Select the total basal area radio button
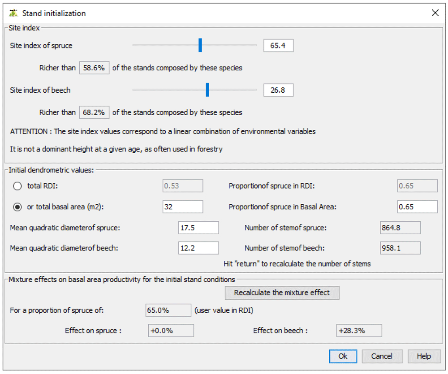This screenshot has height=374, width=448. click(x=17, y=207)
